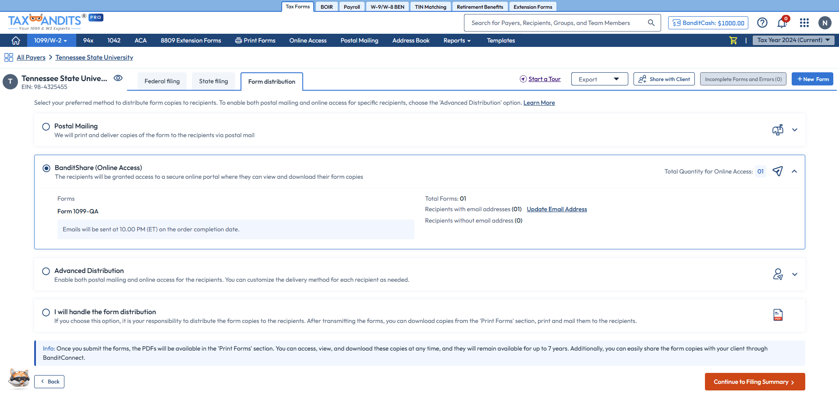The width and height of the screenshot is (839, 397).
Task: Click the All Payers grid icon
Action: pyautogui.click(x=9, y=57)
